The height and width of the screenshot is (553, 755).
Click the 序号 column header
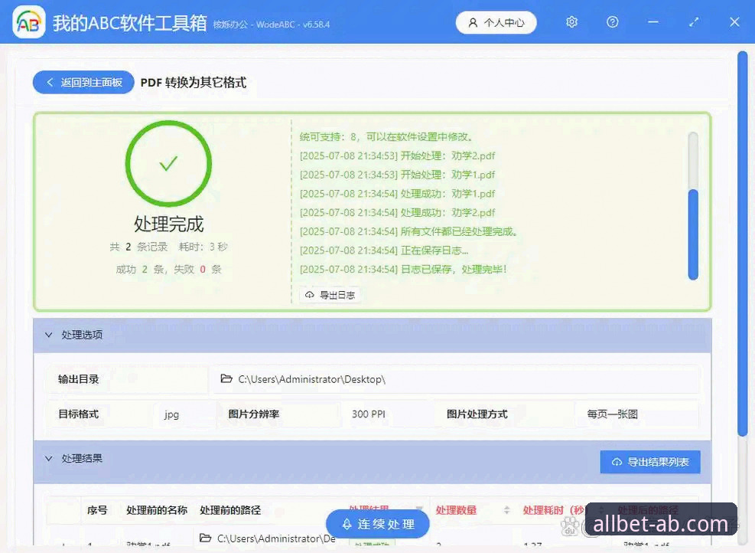point(97,510)
